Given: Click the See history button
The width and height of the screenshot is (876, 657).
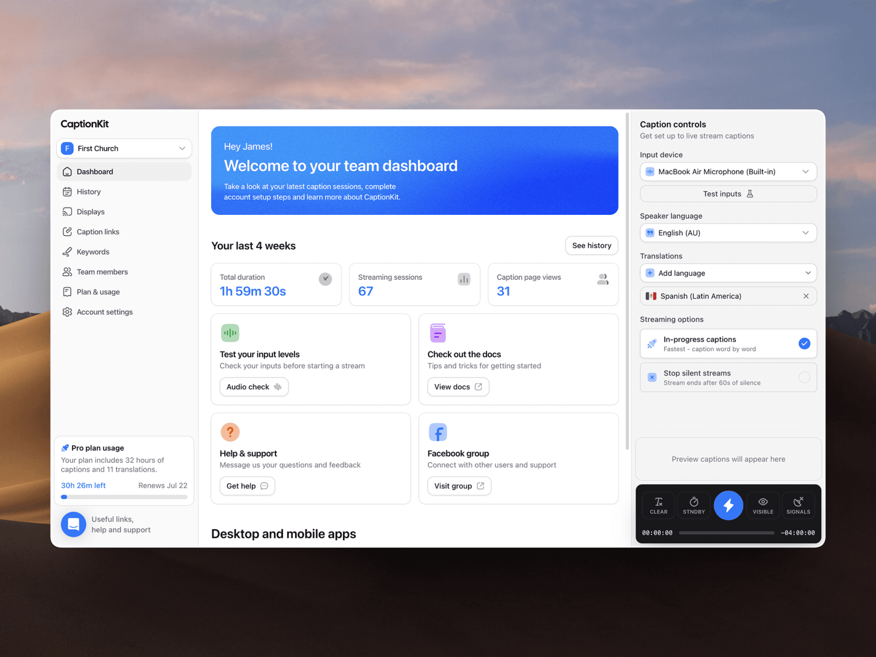Looking at the screenshot, I should point(591,245).
